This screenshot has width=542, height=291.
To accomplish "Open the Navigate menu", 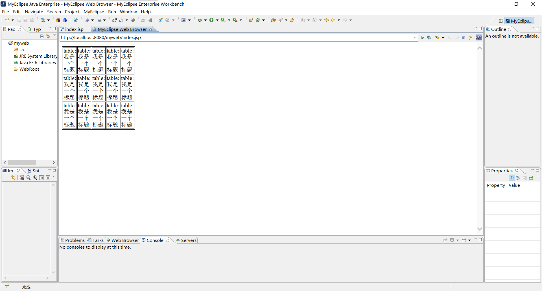I will point(34,12).
